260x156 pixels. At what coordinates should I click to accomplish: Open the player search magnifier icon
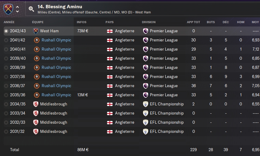point(31,9)
